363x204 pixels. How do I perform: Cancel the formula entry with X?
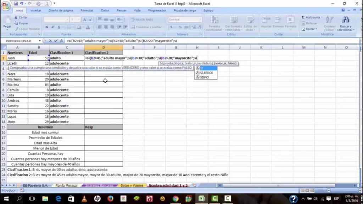50,41
